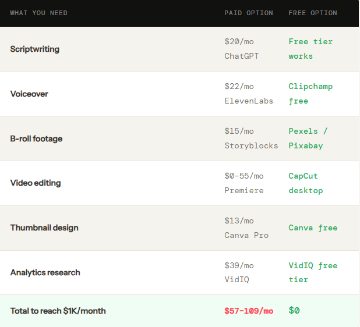Select the 'Thumbnail design' row label
Screen dimensions: 360x327
(44, 228)
